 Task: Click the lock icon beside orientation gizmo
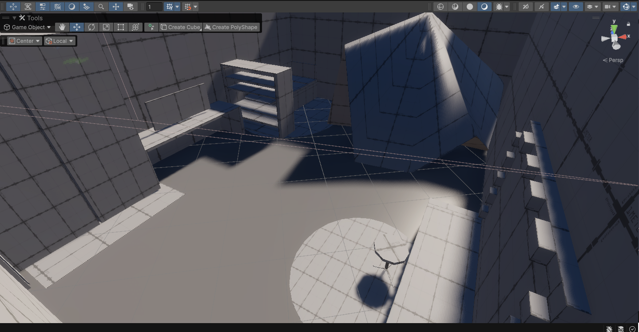point(628,24)
